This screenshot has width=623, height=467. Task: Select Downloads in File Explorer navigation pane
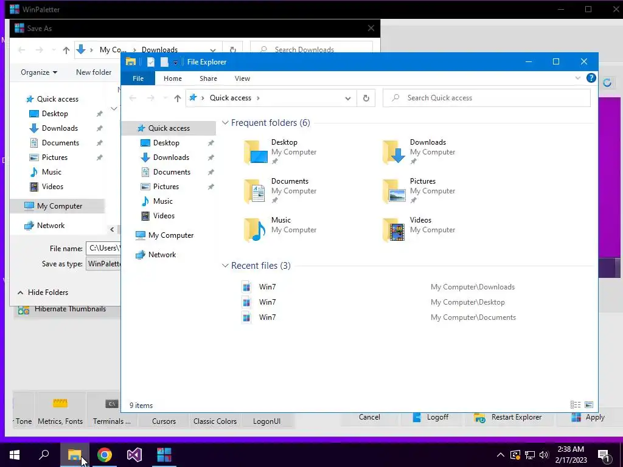[171, 157]
